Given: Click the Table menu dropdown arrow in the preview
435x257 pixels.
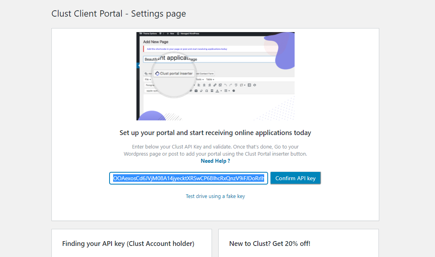Looking at the screenshot, I should [x=214, y=80].
